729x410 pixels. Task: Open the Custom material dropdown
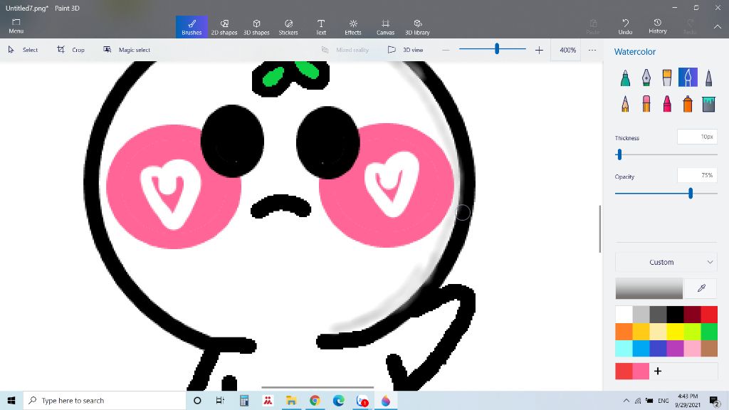pyautogui.click(x=666, y=262)
